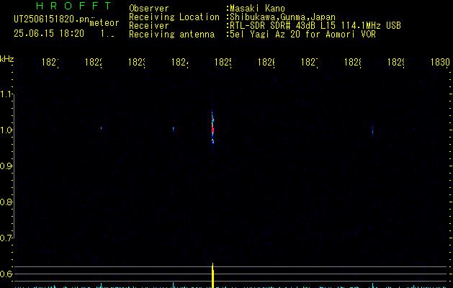Click the kHz axis unit label
The height and width of the screenshot is (288, 453).
click(x=6, y=59)
